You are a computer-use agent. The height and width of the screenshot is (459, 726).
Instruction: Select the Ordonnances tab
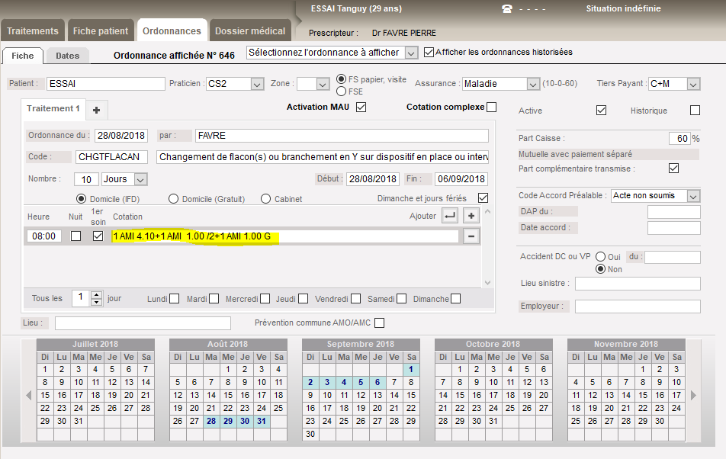point(172,31)
